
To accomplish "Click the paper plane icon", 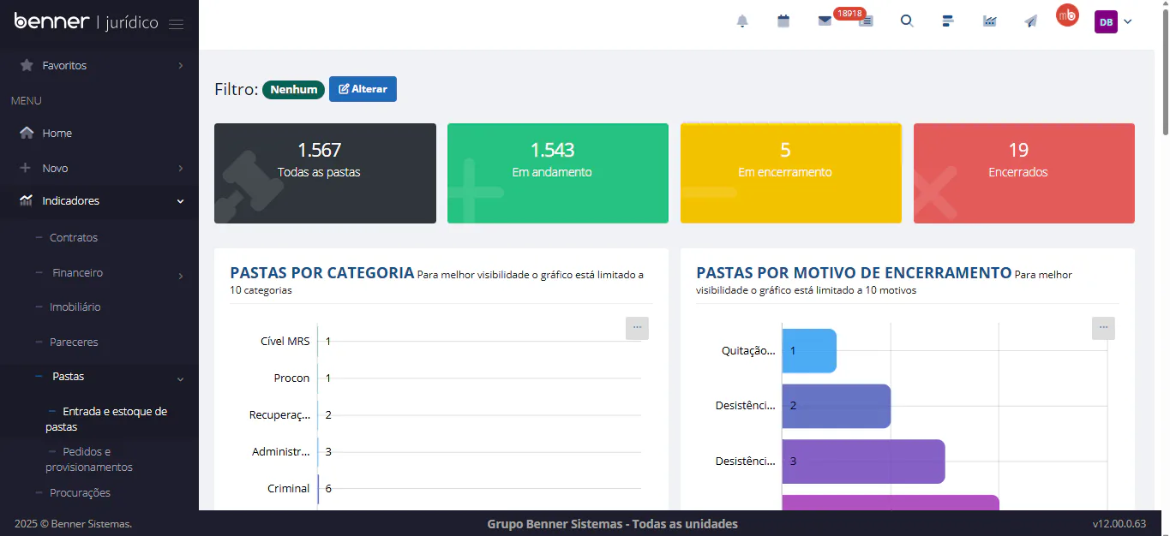I will click(x=1031, y=21).
